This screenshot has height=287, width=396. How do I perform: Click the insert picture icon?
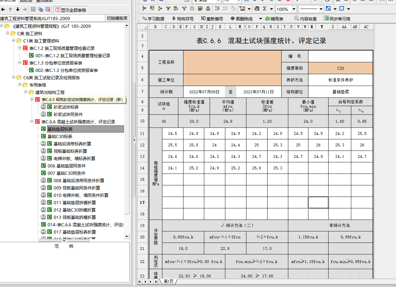242,9
